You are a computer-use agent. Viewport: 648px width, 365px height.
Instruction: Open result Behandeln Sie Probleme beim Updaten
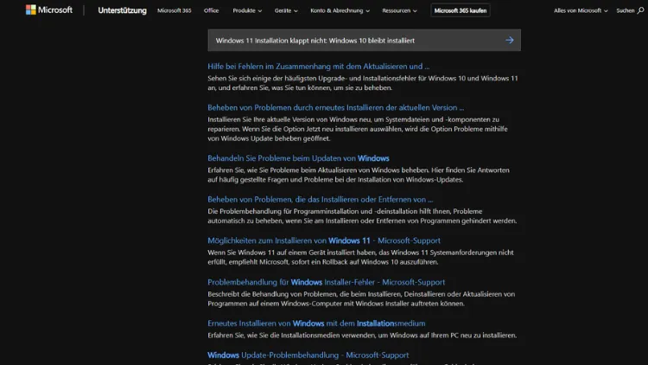coord(298,158)
